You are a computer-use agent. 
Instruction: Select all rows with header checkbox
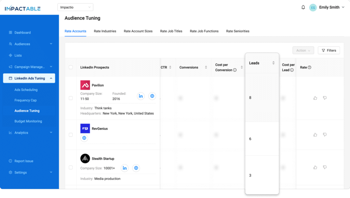[x=70, y=67]
